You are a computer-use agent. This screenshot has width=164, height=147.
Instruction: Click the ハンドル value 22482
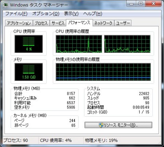[x=144, y=93]
